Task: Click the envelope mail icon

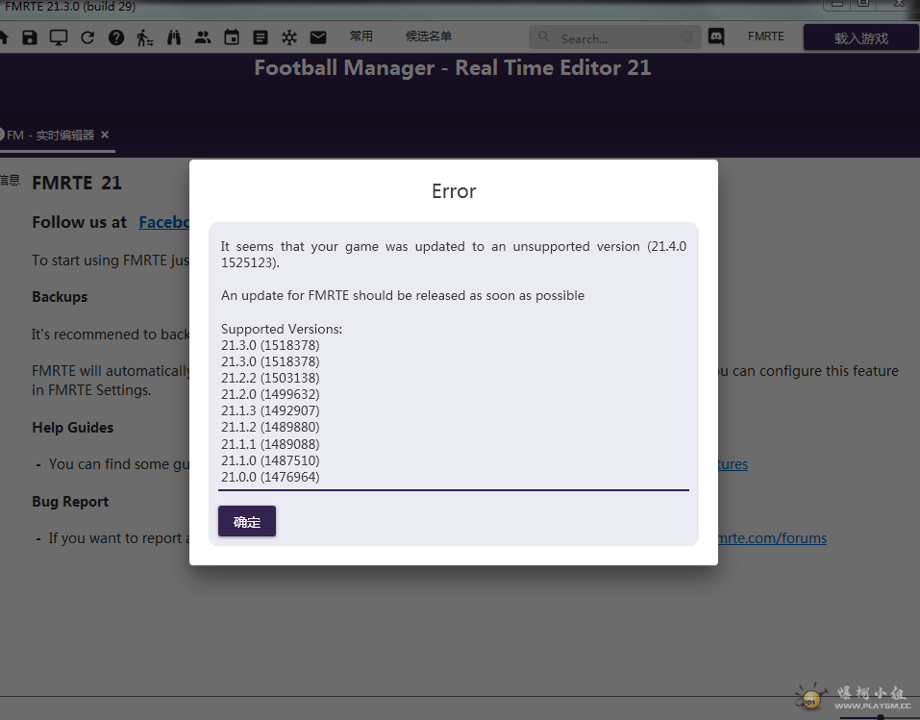Action: 318,37
